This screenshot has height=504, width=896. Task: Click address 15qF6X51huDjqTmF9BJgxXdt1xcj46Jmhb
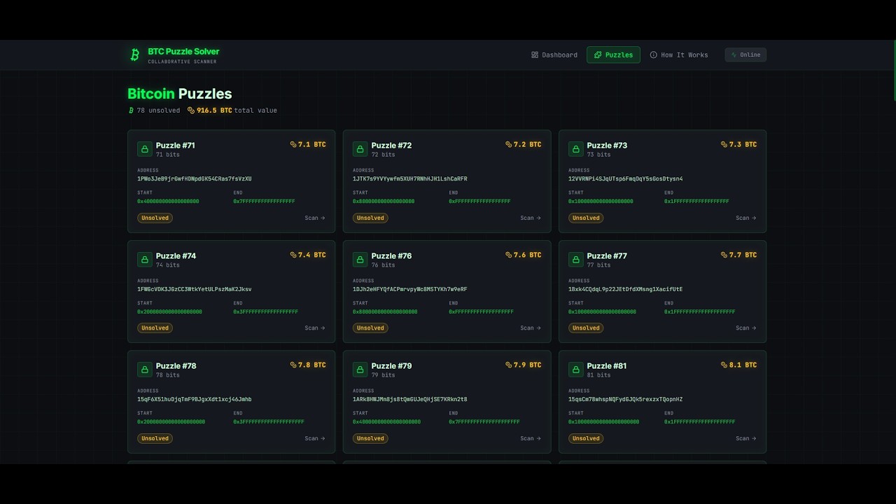195,399
